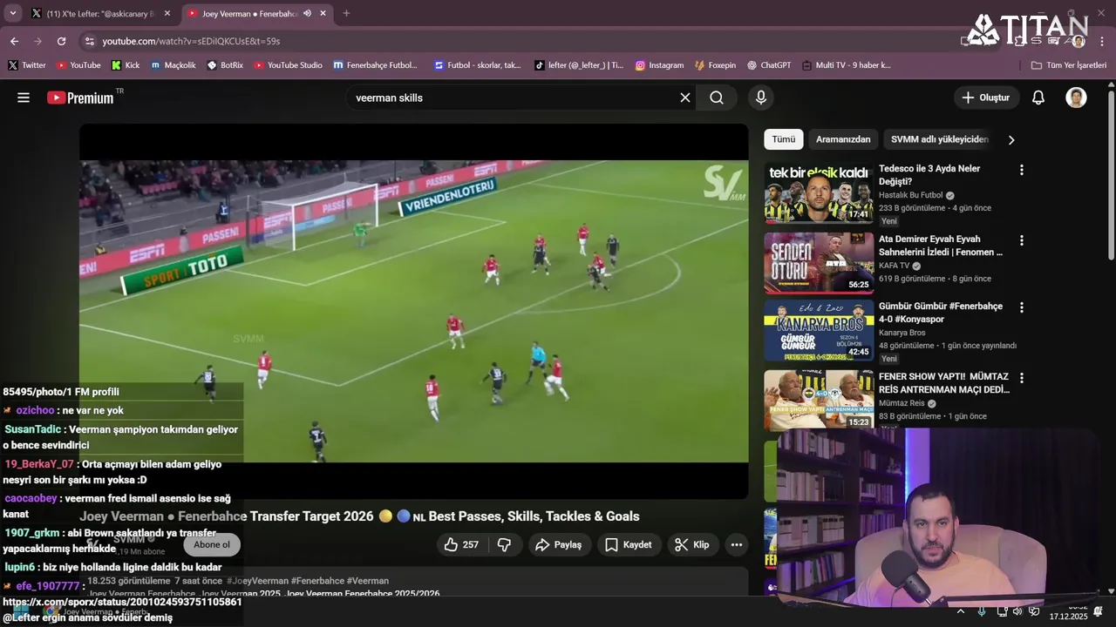The height and width of the screenshot is (627, 1116).
Task: Open YouTube notifications bell
Action: coord(1038,98)
